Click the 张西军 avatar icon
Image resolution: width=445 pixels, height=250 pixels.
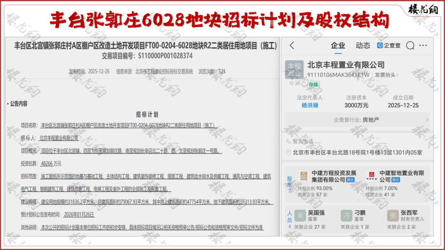click(x=393, y=215)
